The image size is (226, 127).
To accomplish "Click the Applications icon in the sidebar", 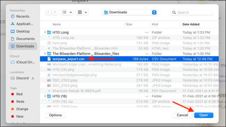I will [13, 24].
